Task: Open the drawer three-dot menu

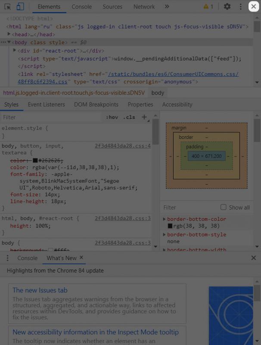Action: click(x=7, y=258)
